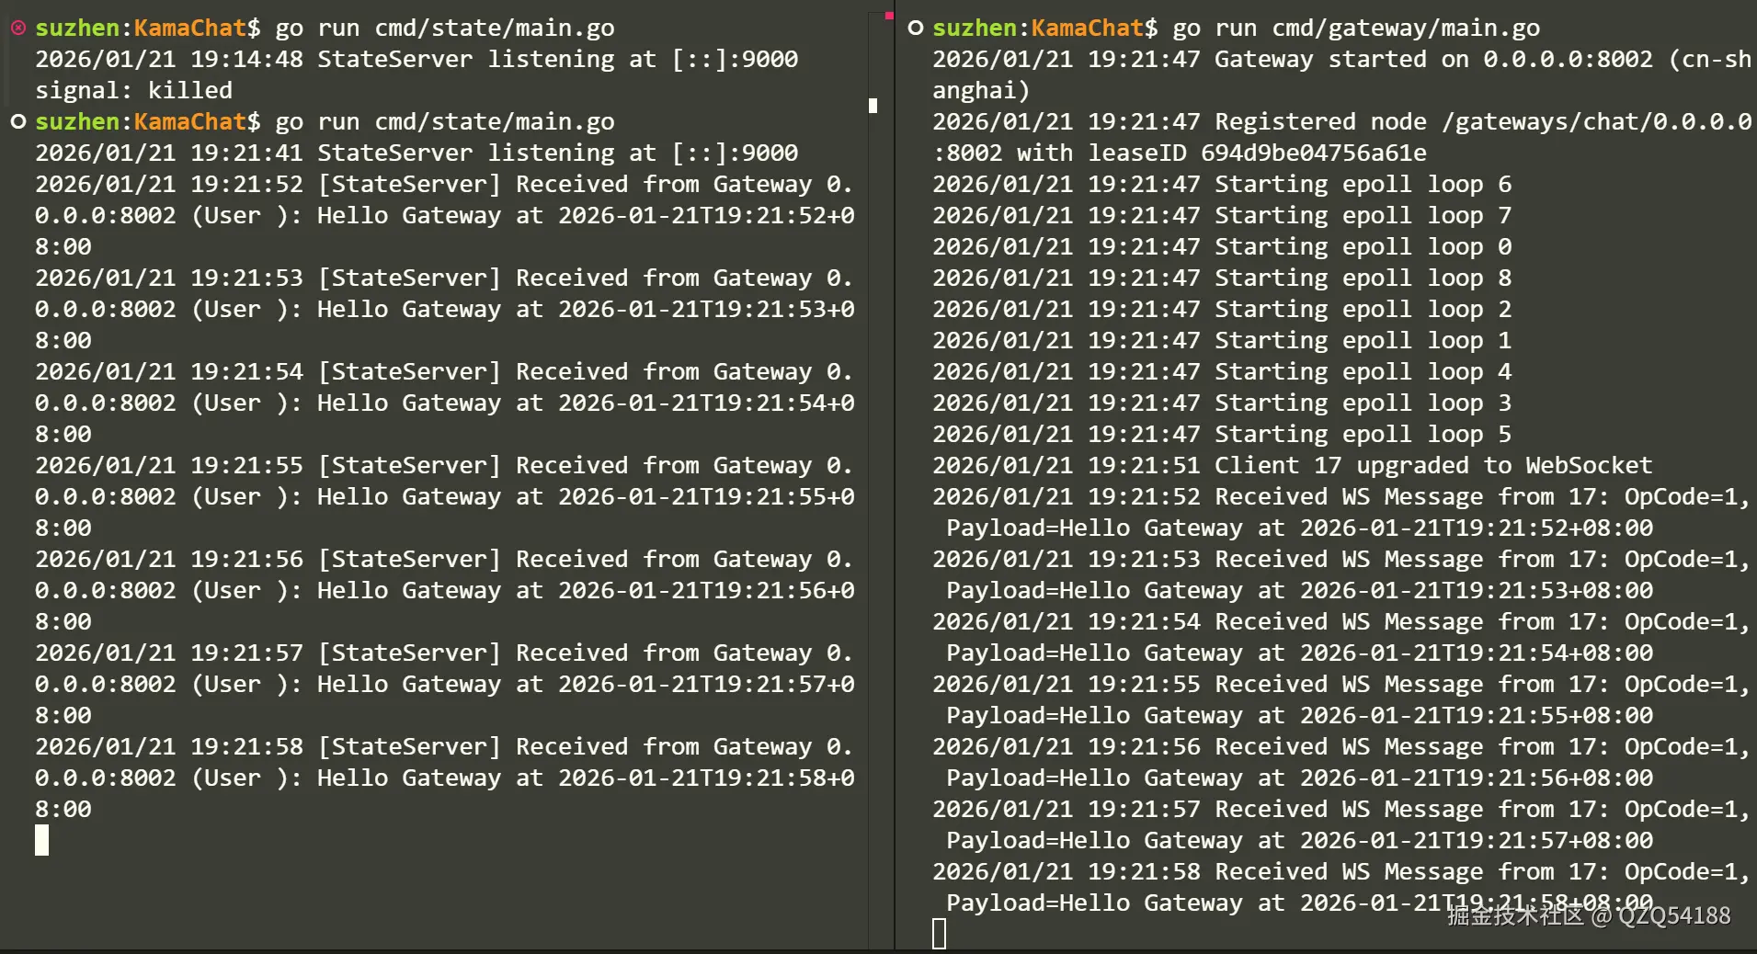Click the hollow block cursor in right terminal
This screenshot has height=954, width=1757.
[x=939, y=934]
